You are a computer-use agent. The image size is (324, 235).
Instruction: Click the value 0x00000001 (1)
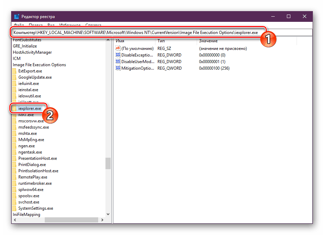click(212, 62)
